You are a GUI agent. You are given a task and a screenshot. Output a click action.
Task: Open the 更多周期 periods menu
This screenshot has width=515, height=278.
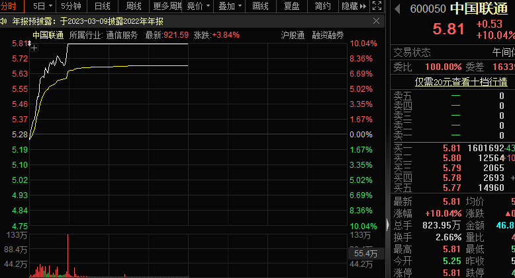point(167,6)
